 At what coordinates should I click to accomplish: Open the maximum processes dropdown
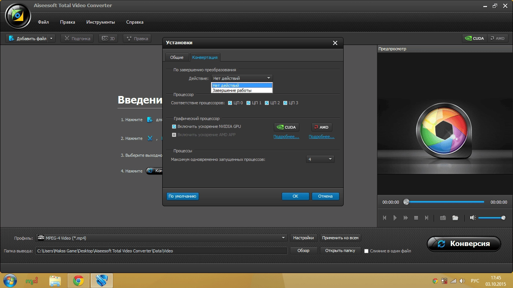(320, 159)
